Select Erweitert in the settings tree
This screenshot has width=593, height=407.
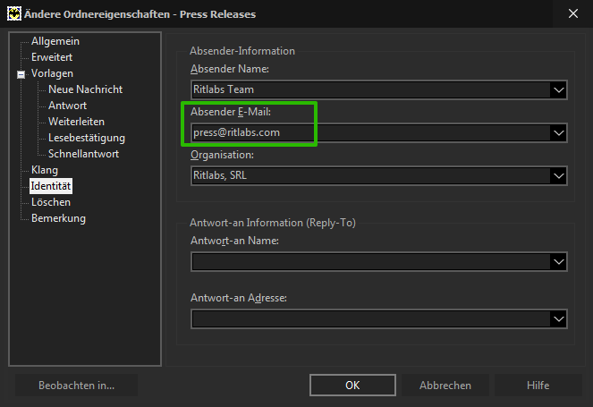click(52, 57)
